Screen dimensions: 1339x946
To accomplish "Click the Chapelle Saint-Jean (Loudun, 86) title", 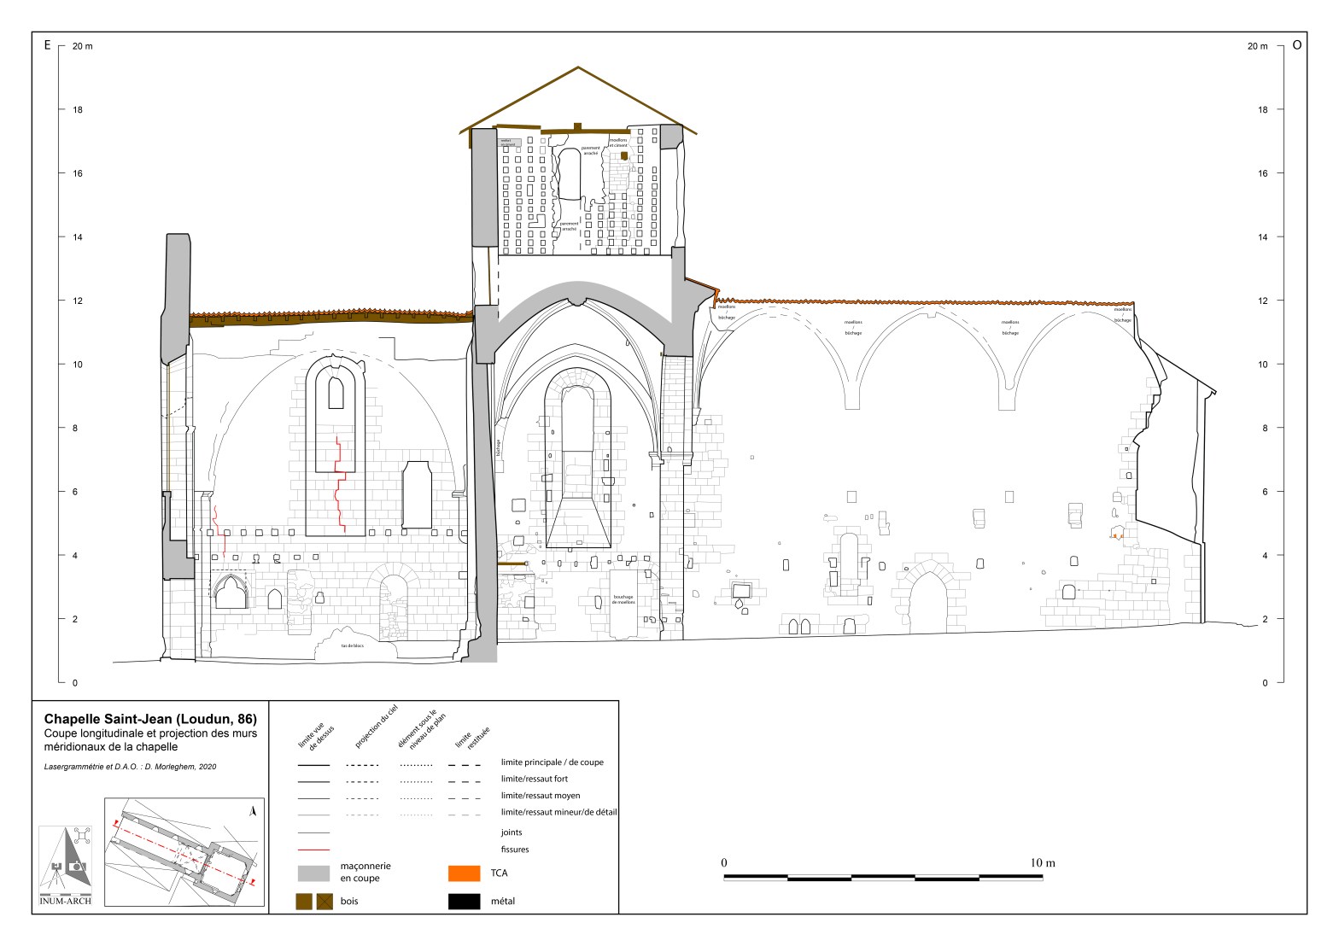I will click(150, 719).
